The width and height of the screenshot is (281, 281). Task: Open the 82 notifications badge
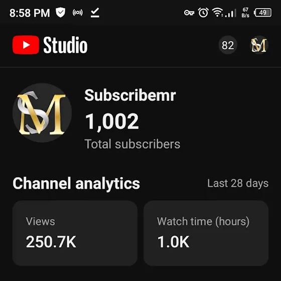228,45
